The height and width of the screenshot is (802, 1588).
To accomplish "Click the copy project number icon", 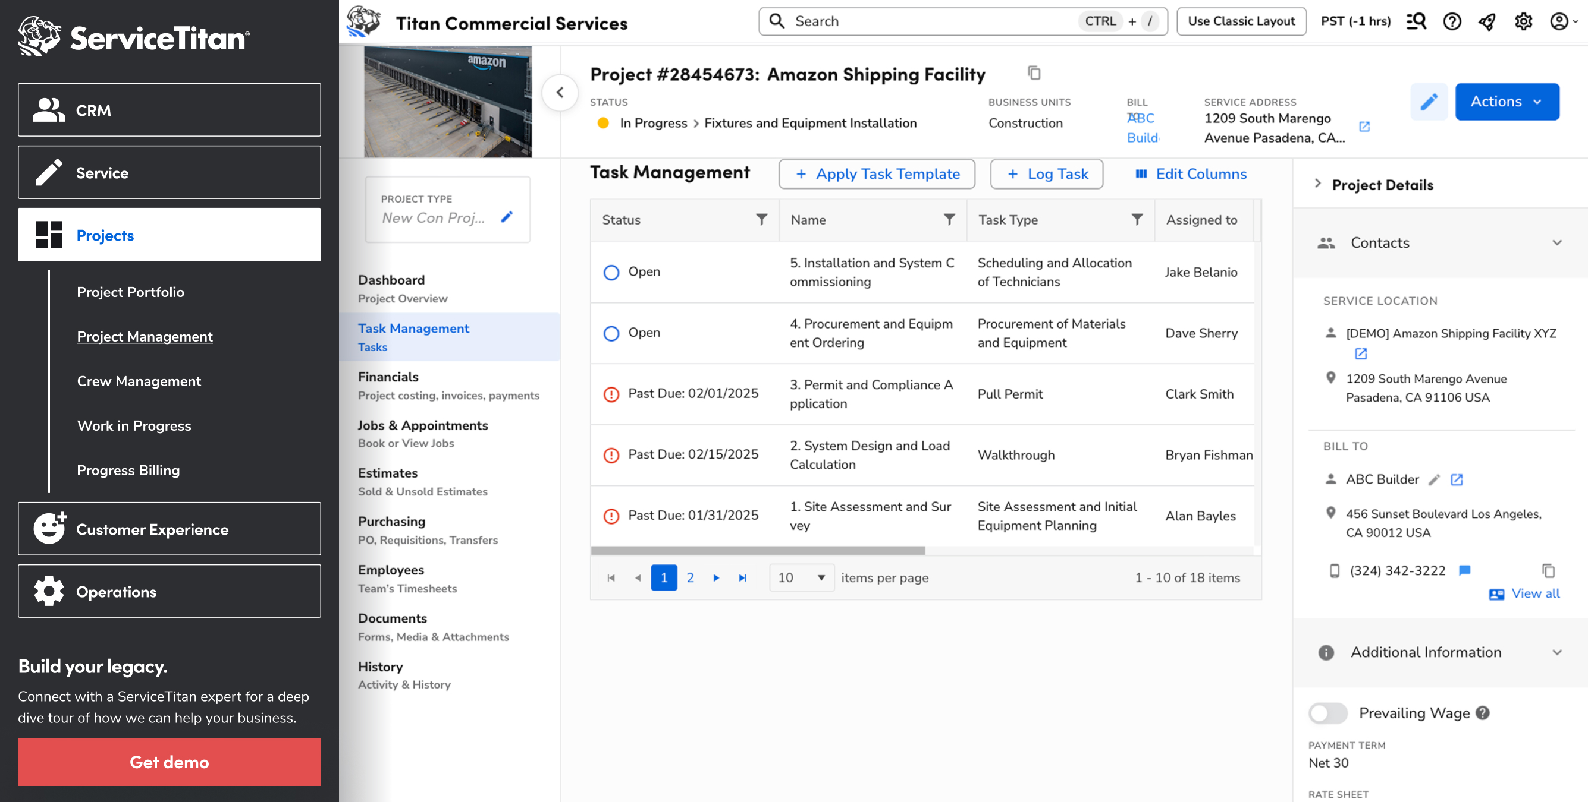I will (1034, 73).
